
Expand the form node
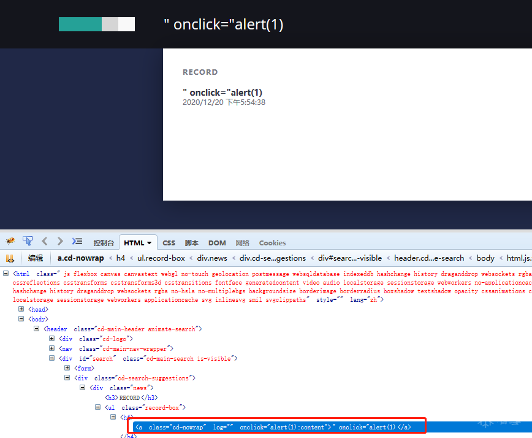coord(67,368)
